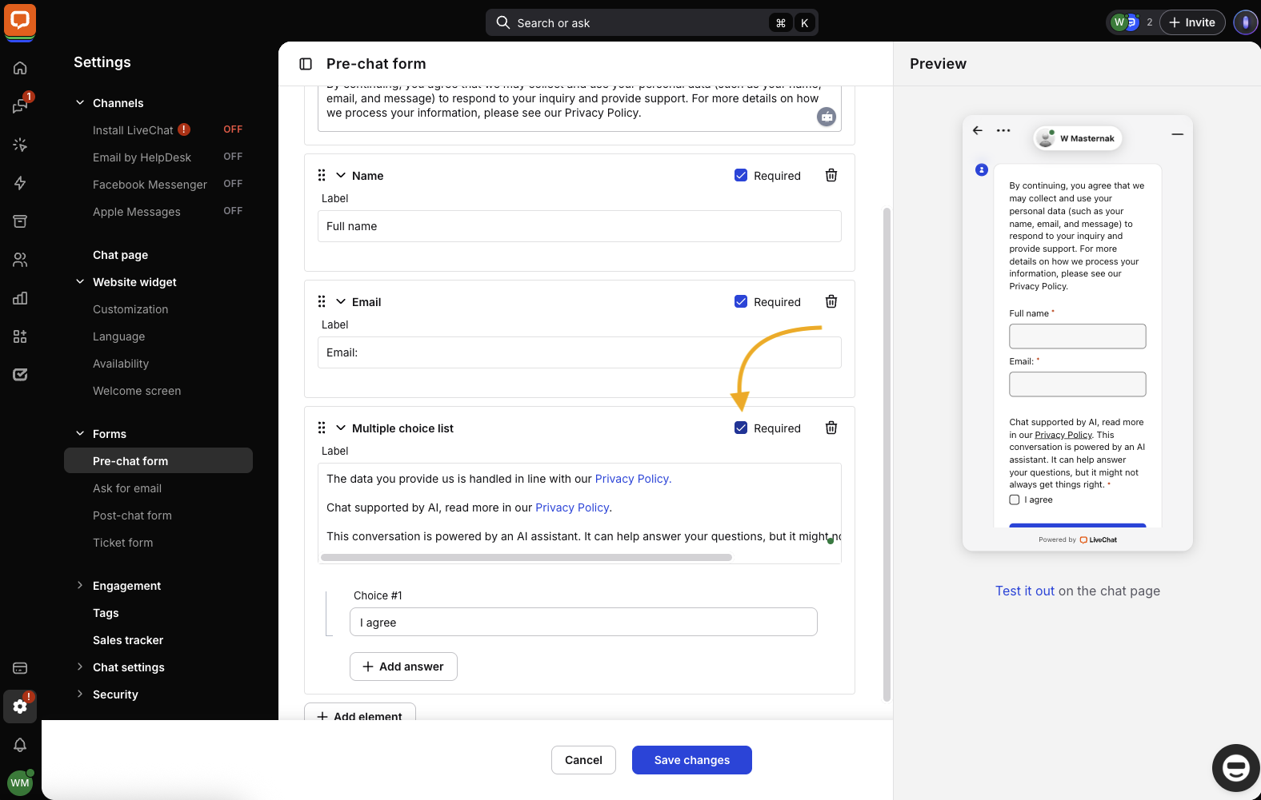Open the Settings gear icon
The width and height of the screenshot is (1261, 800).
(20, 706)
